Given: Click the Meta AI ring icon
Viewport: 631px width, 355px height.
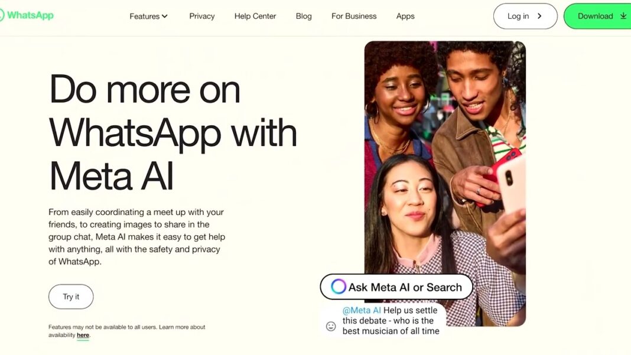Looking at the screenshot, I should [338, 286].
